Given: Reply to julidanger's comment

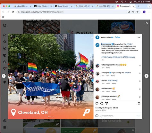Looking at the screenshot, I should pyautogui.click(x=114, y=99).
